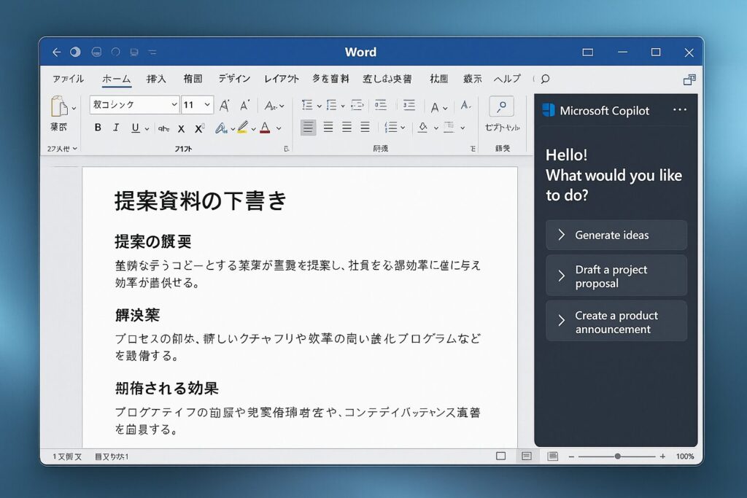Select the left align paragraph button
747x498 pixels.
pyautogui.click(x=309, y=127)
